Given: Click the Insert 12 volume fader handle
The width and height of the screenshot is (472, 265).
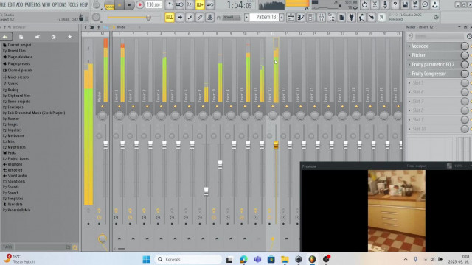Looking at the screenshot, I should pyautogui.click(x=276, y=146).
